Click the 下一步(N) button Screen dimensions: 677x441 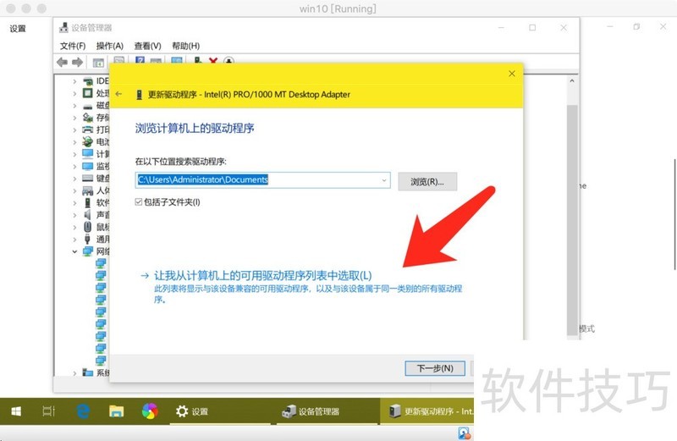[x=435, y=368]
